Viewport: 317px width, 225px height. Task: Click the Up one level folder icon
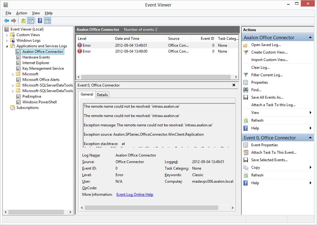pyautogui.click(x=23, y=21)
